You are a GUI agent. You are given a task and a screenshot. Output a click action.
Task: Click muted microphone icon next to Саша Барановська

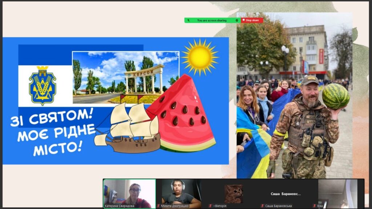pyautogui.click(x=262, y=206)
